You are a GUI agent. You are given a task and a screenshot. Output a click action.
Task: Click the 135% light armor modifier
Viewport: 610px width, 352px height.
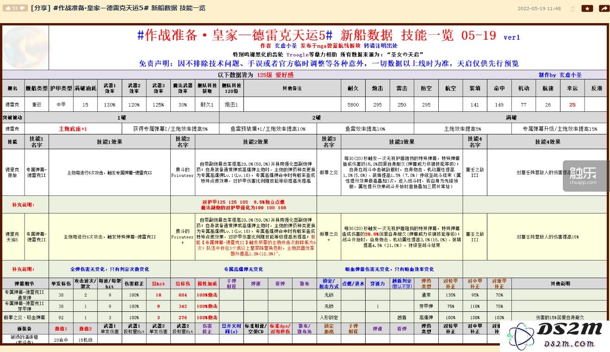450,295
